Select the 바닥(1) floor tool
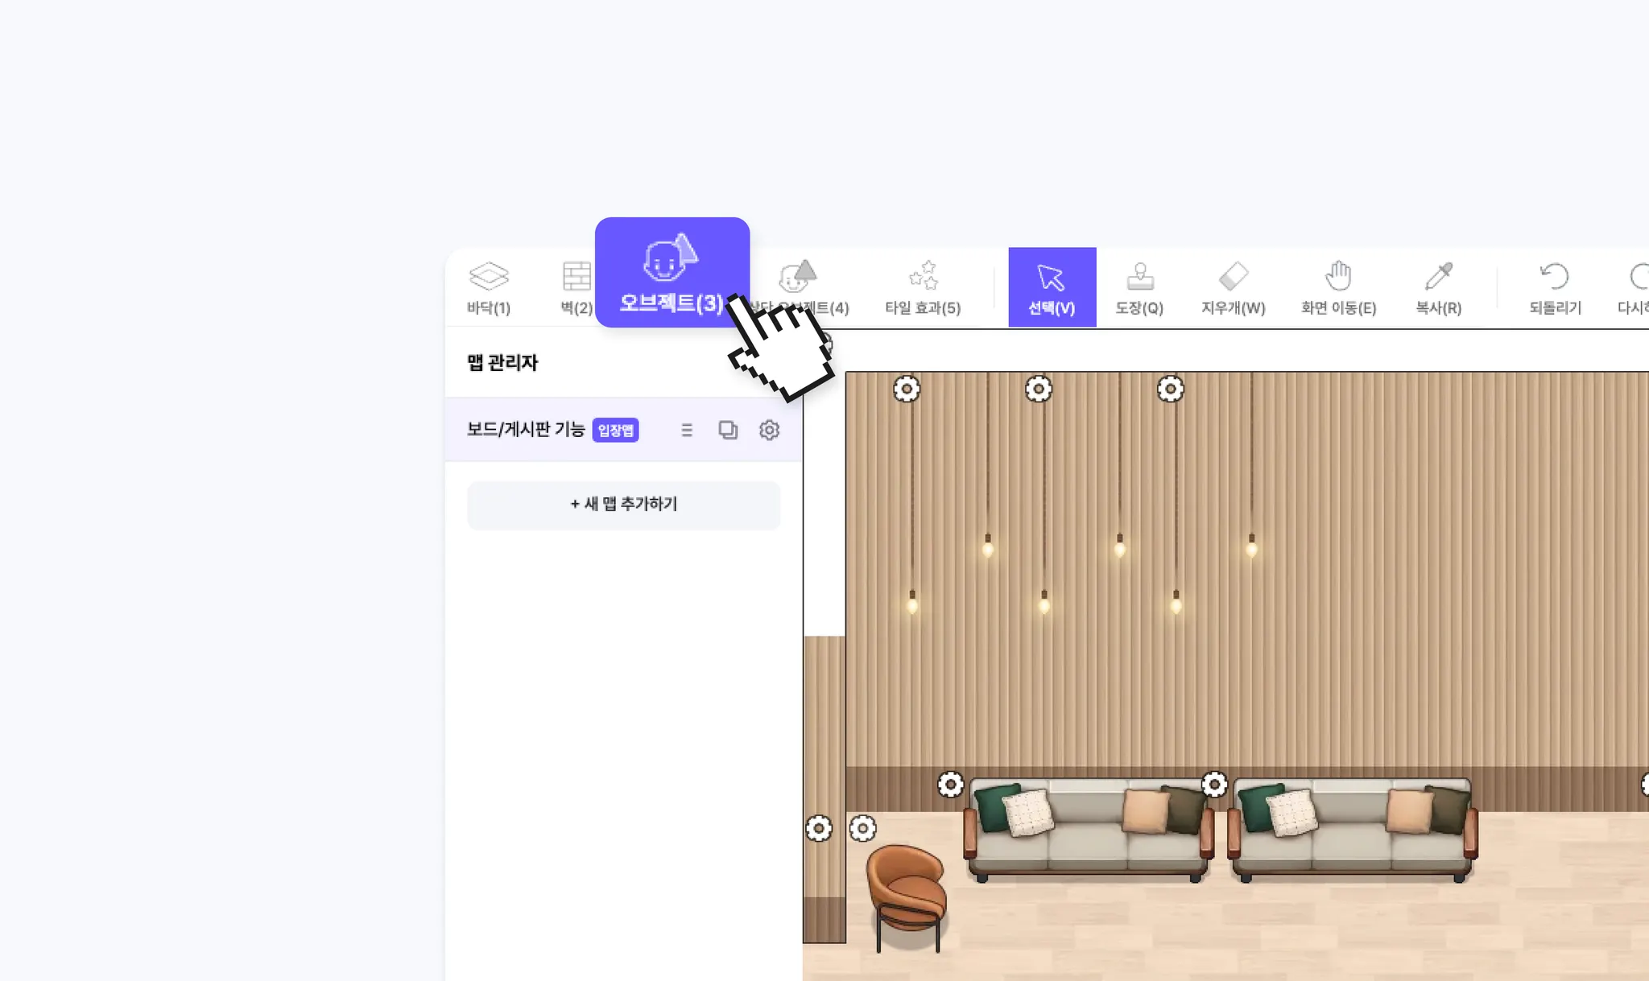 489,288
